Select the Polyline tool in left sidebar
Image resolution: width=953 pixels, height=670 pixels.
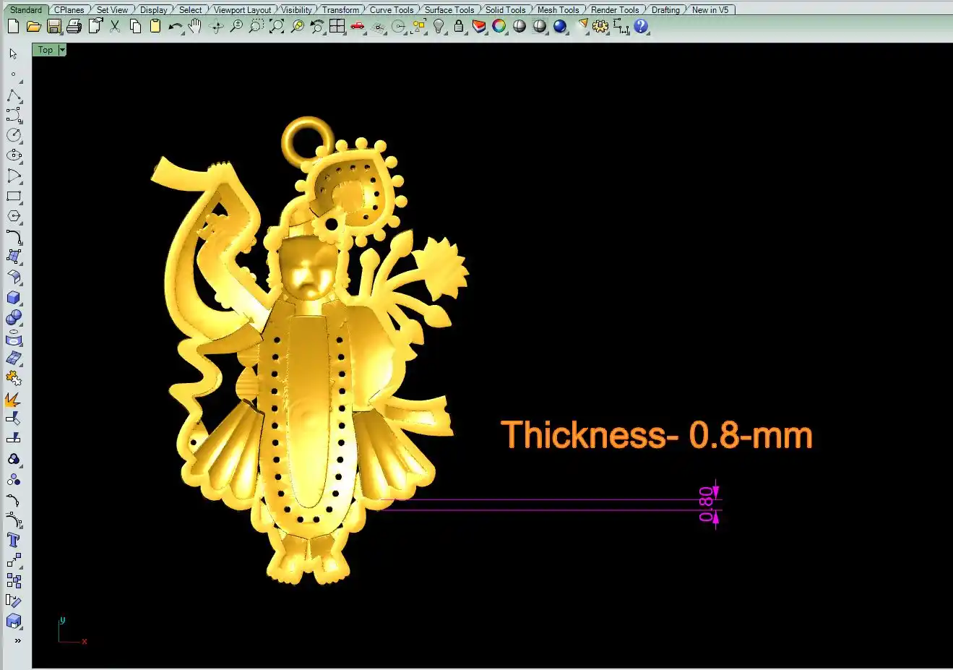pos(14,95)
